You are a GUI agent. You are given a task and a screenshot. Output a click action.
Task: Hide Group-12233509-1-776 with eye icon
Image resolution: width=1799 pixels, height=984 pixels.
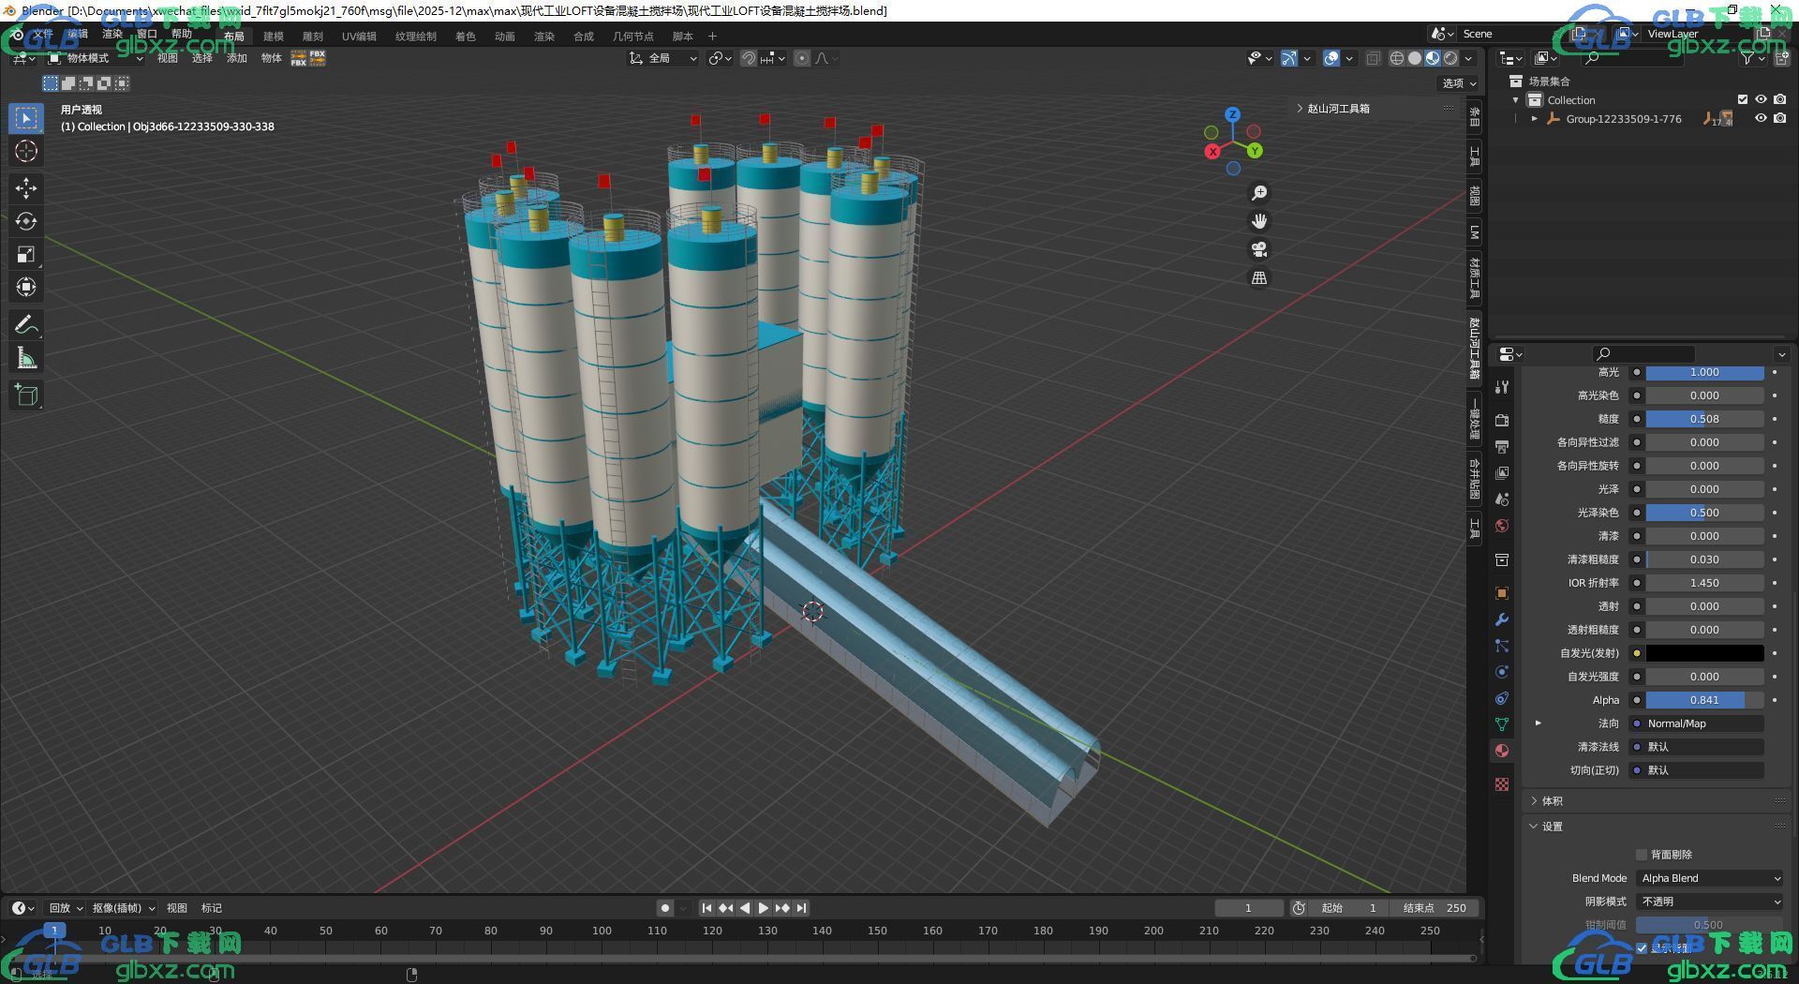pyautogui.click(x=1761, y=119)
